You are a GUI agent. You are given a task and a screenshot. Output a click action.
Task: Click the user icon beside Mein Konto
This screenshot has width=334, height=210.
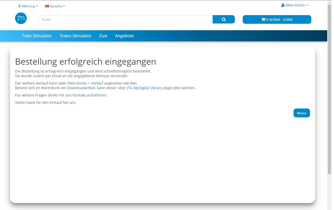pyautogui.click(x=283, y=5)
